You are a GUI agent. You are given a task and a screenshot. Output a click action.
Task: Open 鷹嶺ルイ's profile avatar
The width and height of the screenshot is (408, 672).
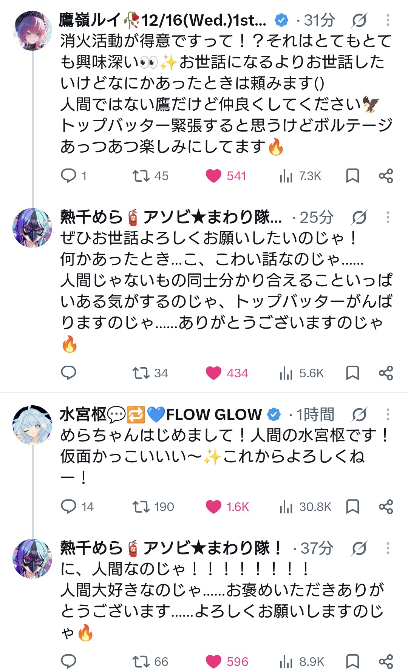(x=32, y=31)
